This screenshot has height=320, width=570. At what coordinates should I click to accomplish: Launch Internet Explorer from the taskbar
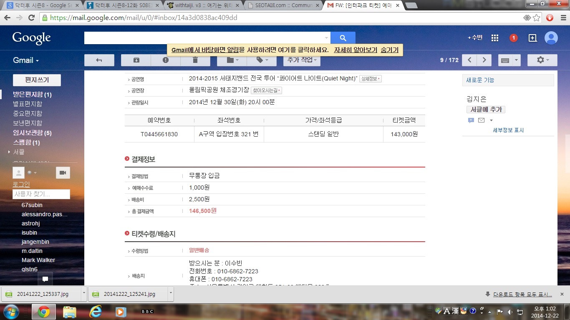coord(96,311)
